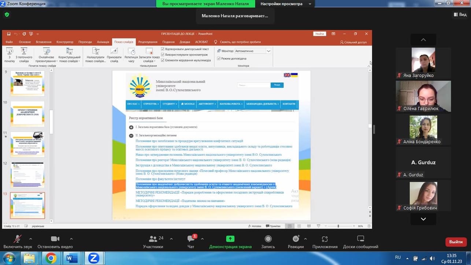Open the Монітор dropdown (Автоматично)
471x265 pixels.
(252, 51)
